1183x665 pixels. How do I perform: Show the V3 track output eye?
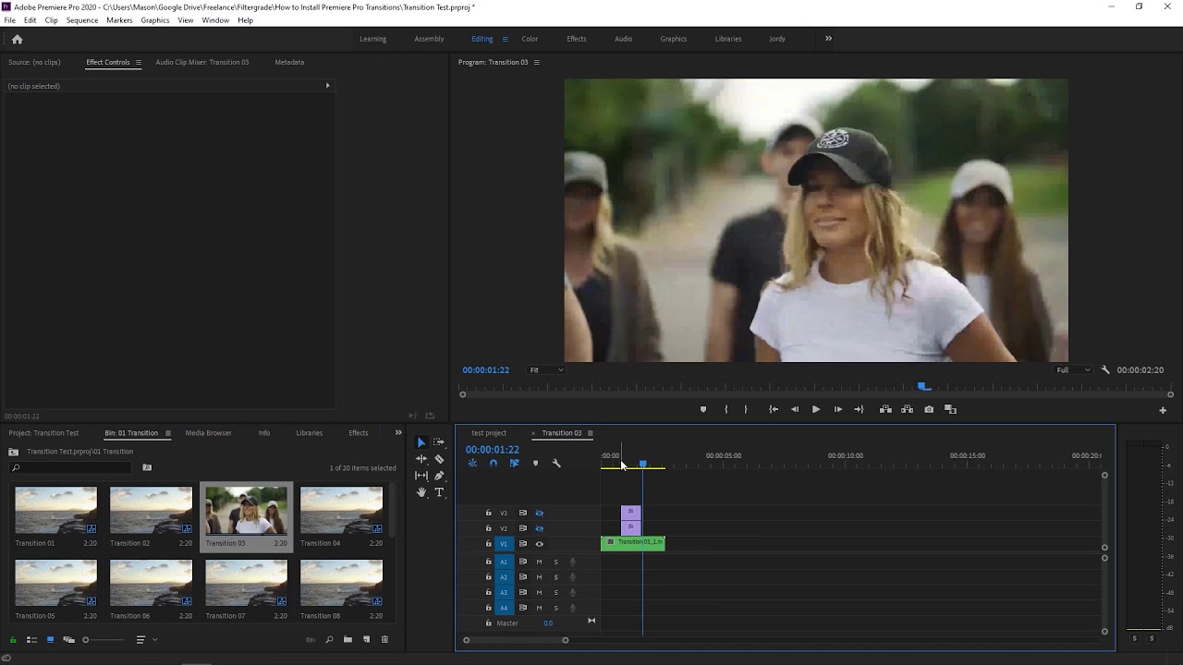tap(540, 513)
